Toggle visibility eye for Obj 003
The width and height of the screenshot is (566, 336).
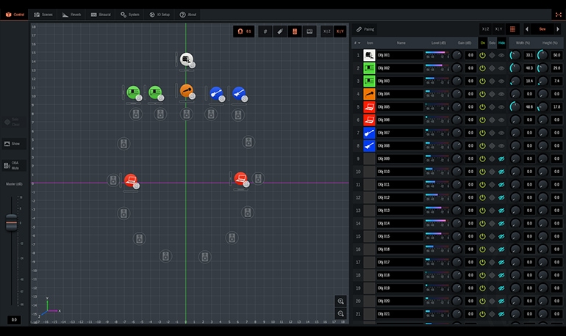(x=501, y=81)
